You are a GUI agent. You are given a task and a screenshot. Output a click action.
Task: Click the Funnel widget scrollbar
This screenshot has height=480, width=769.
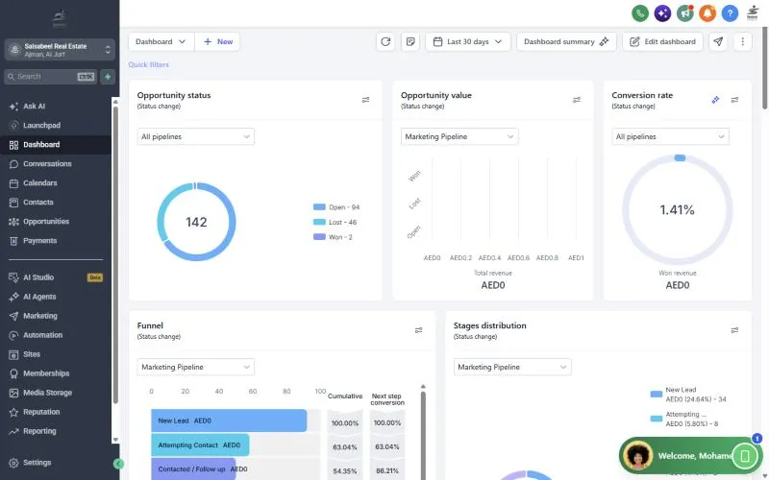point(423,434)
